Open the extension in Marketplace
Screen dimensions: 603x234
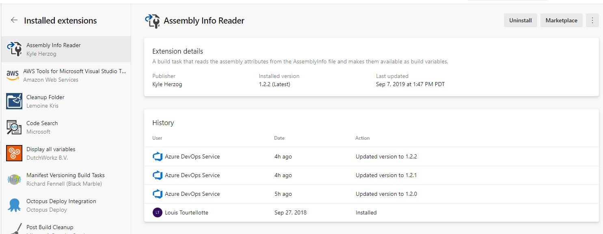tap(561, 20)
